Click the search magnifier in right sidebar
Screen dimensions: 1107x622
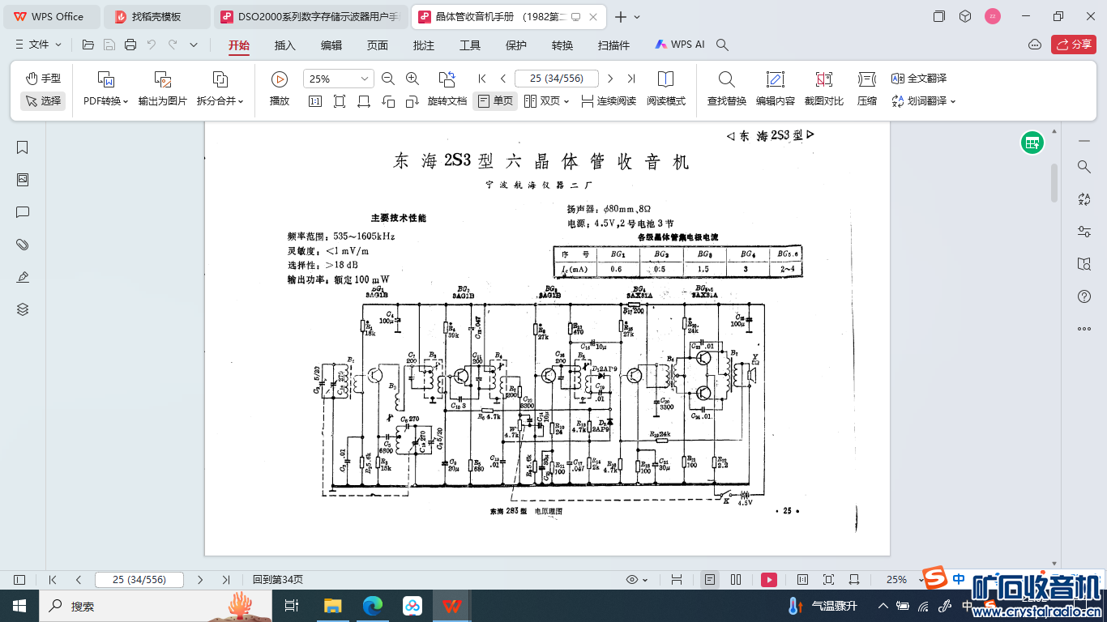click(1084, 167)
